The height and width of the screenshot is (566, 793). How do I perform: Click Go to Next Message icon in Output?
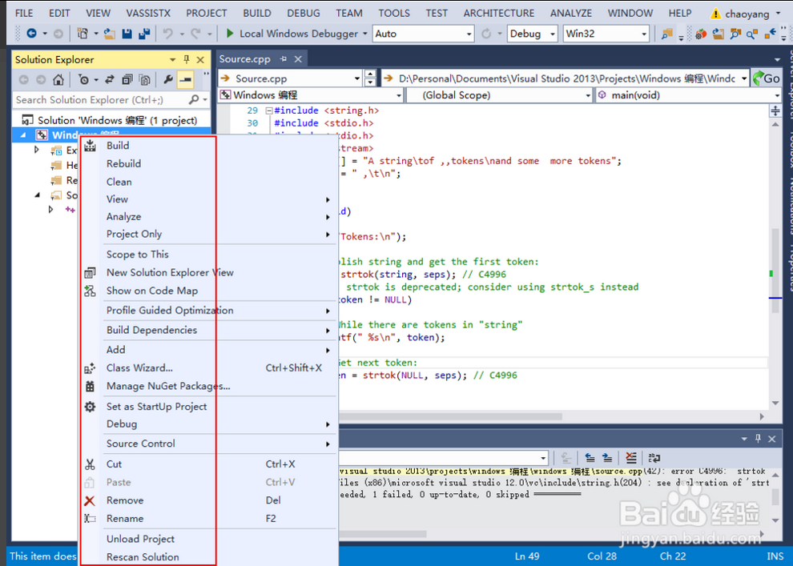click(x=607, y=458)
